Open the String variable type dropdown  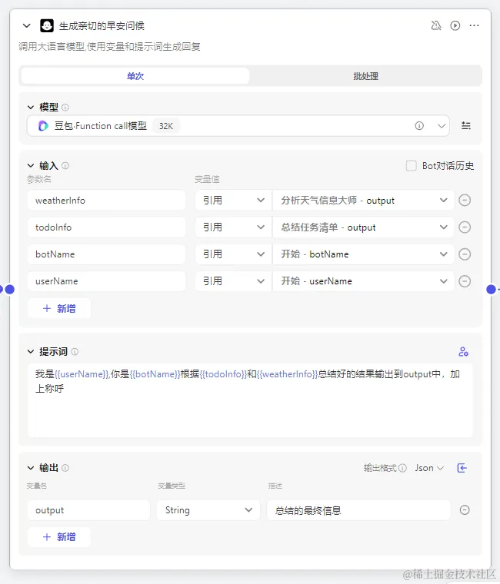pos(208,510)
